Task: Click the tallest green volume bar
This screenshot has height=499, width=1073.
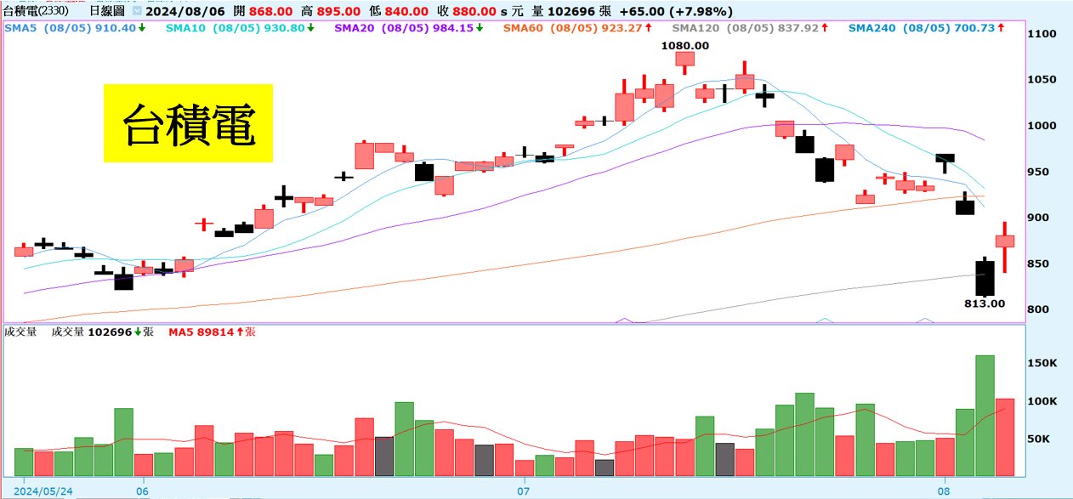Action: pos(985,416)
